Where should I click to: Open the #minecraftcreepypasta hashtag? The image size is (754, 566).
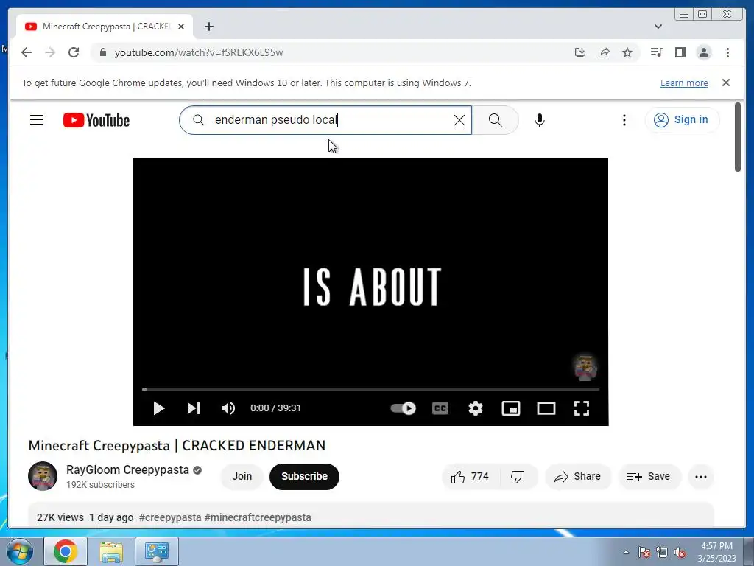click(x=258, y=517)
